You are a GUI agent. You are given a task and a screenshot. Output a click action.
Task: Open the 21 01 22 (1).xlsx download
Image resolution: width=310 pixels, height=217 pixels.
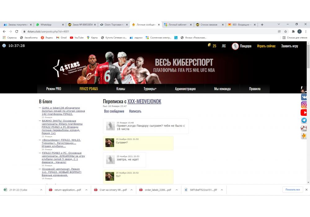pos(18,190)
